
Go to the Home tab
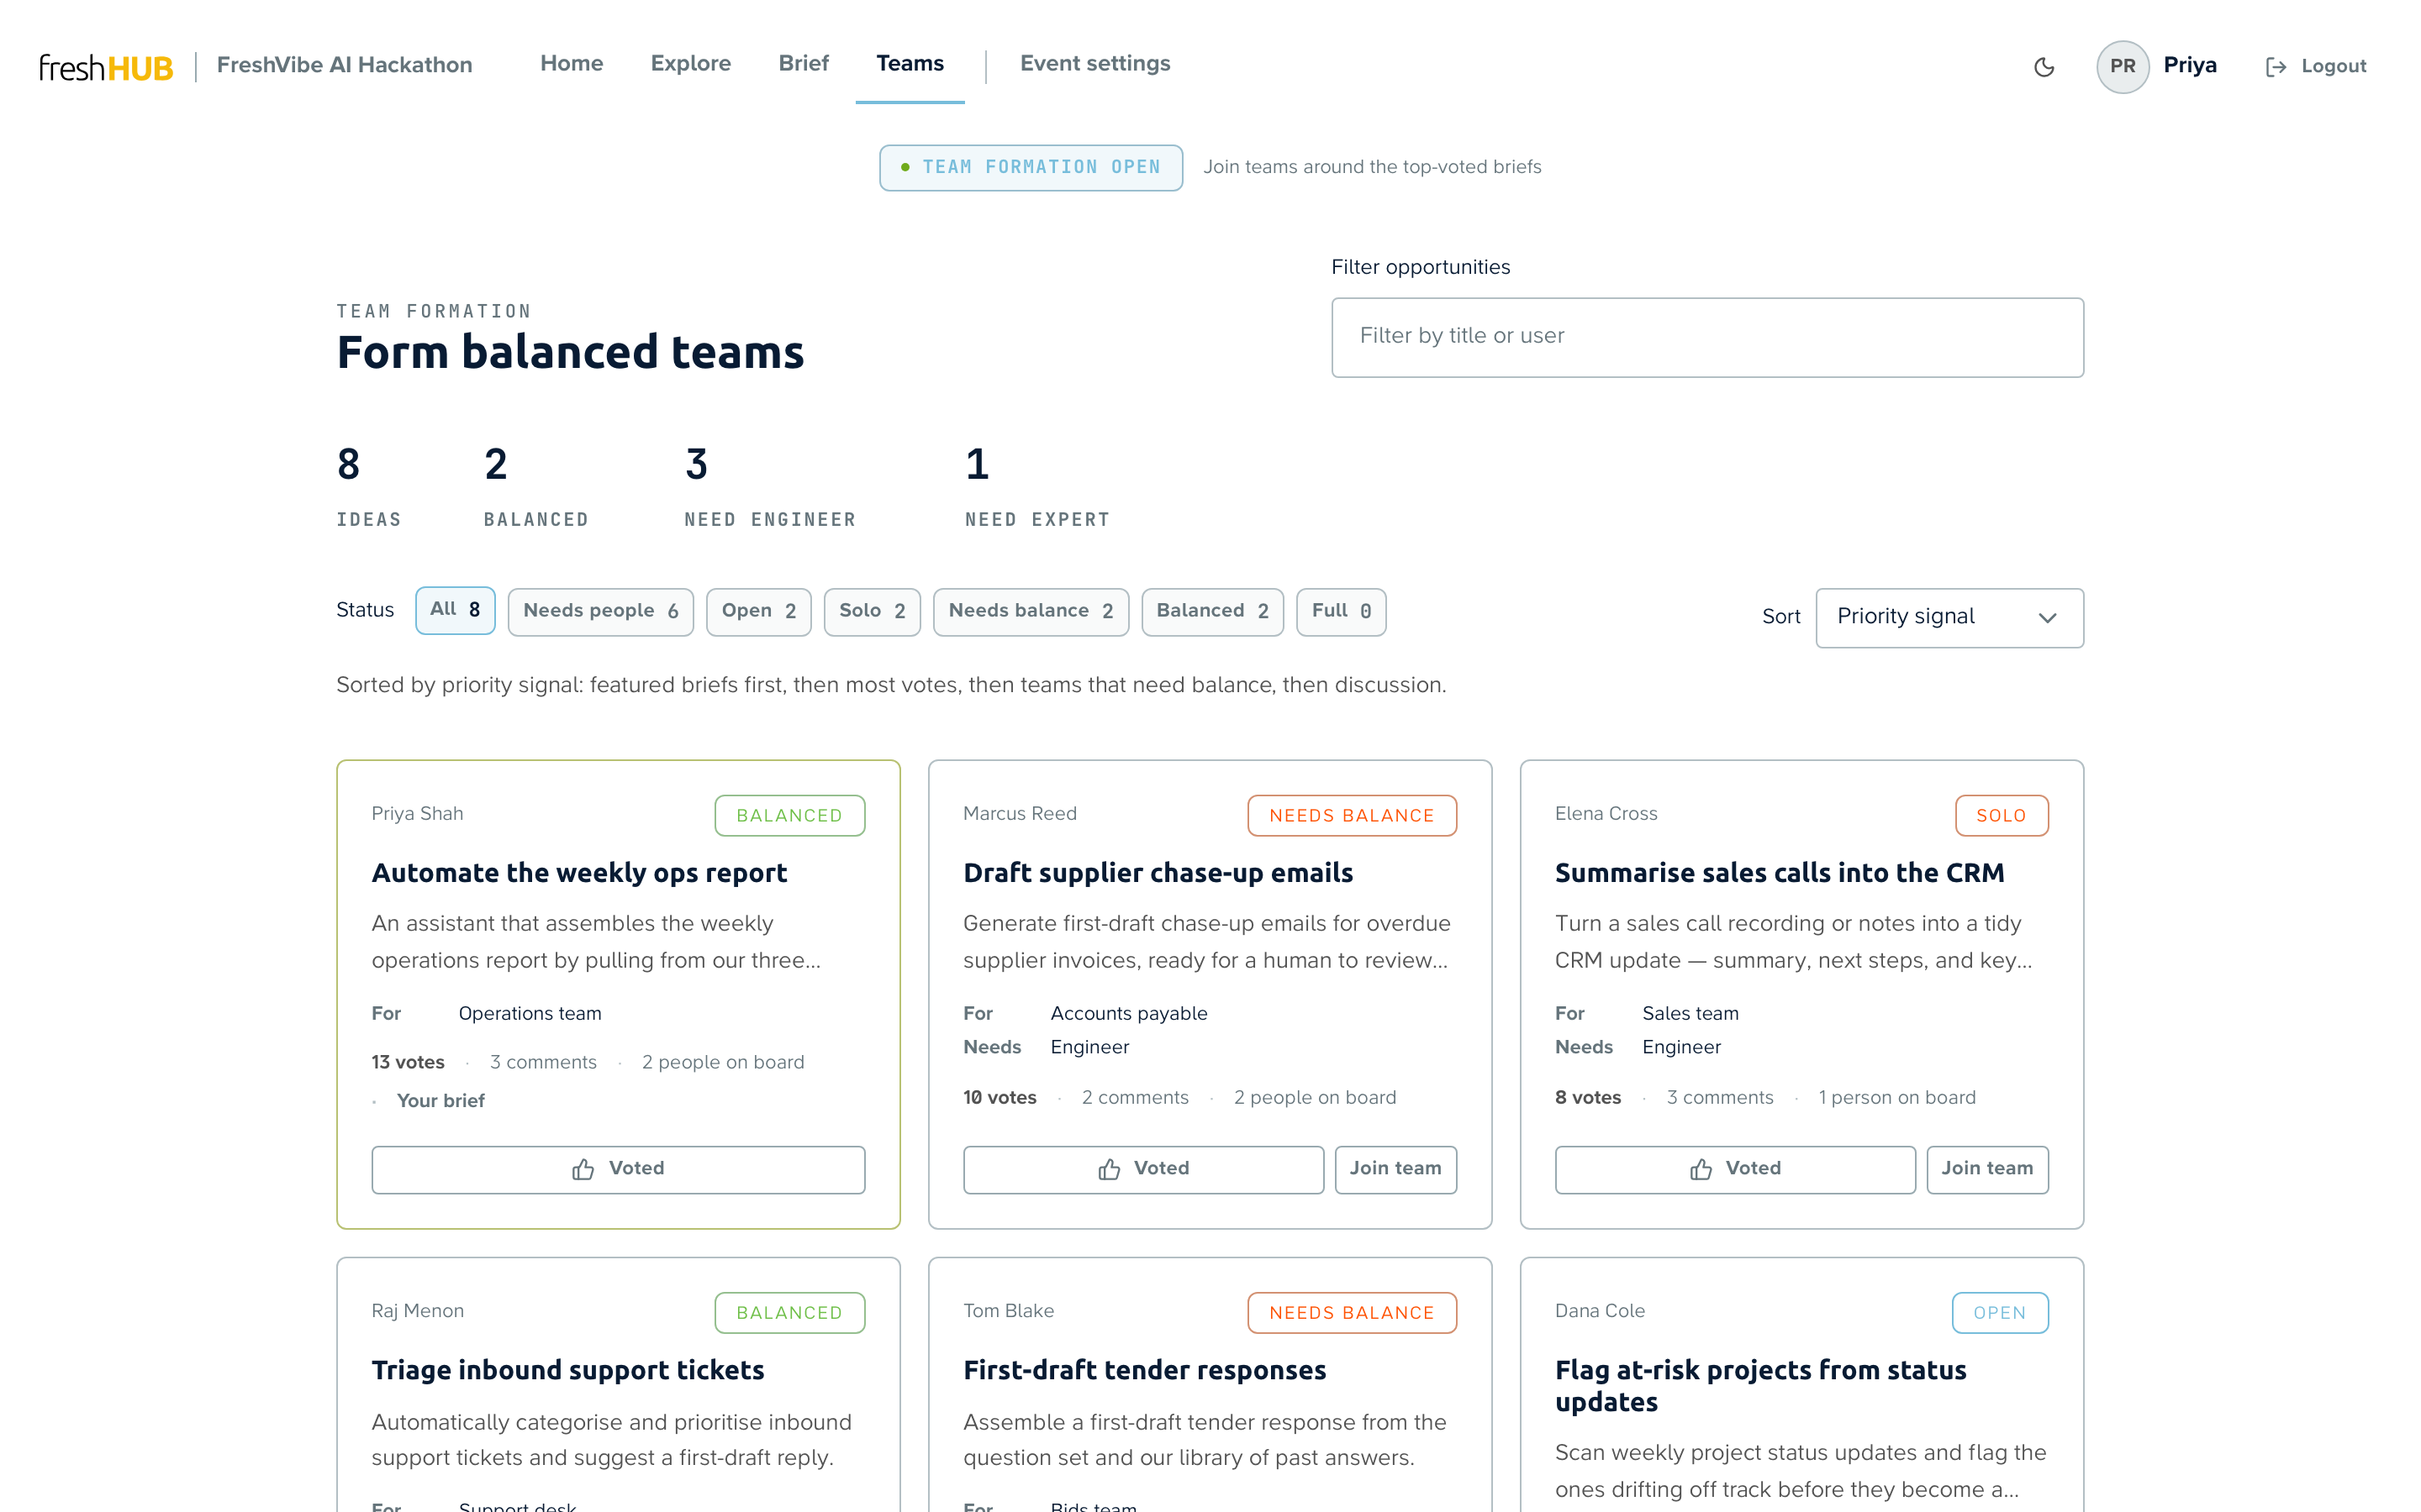tap(572, 64)
